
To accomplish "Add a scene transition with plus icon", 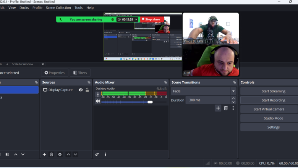I will (218, 108).
